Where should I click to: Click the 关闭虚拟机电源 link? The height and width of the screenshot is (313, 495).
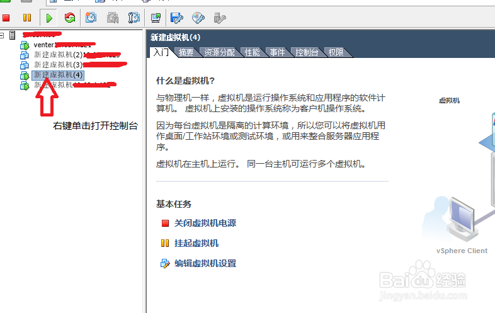(x=205, y=223)
